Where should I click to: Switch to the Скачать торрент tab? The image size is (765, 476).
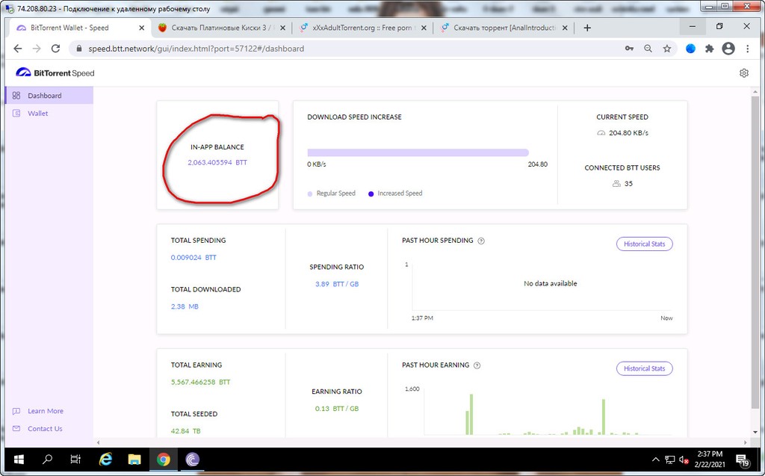[x=503, y=28]
